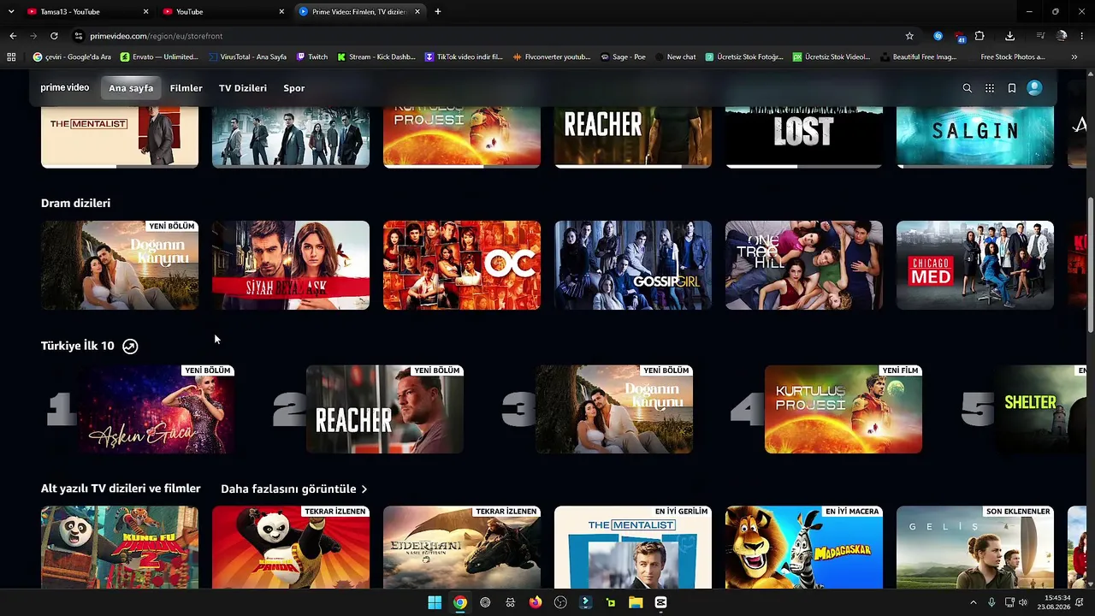Show more bookmarks with the overflow chevron
The image size is (1095, 616).
point(1074,57)
